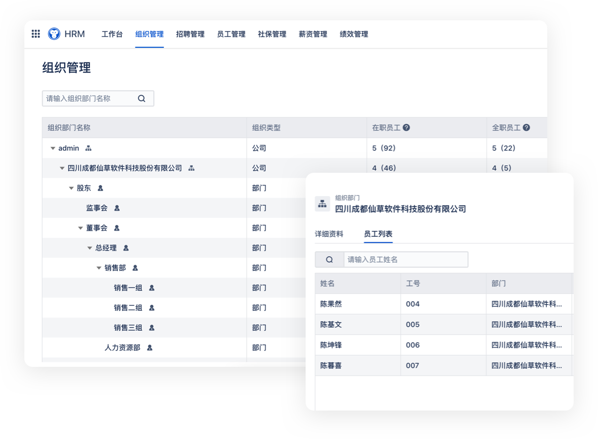Click the HRM monkey logo

click(54, 34)
